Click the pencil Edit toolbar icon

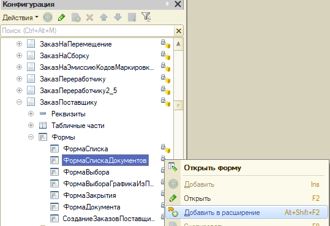(x=61, y=17)
